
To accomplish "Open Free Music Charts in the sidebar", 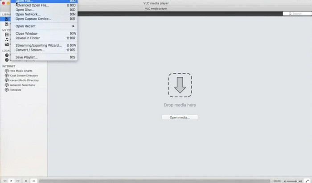I will click(21, 71).
